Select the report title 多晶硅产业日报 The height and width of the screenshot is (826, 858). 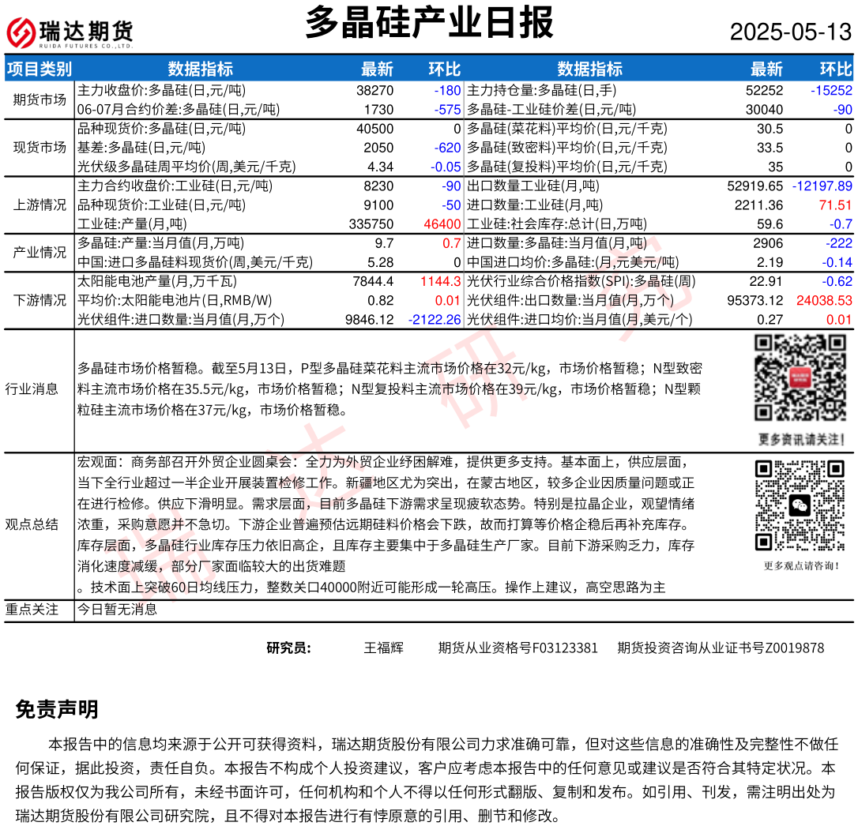point(430,23)
